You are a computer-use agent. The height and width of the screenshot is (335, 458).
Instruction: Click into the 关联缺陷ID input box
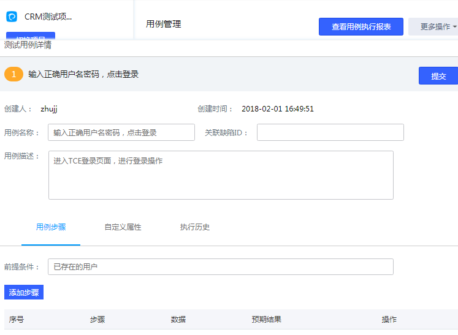tap(330, 132)
